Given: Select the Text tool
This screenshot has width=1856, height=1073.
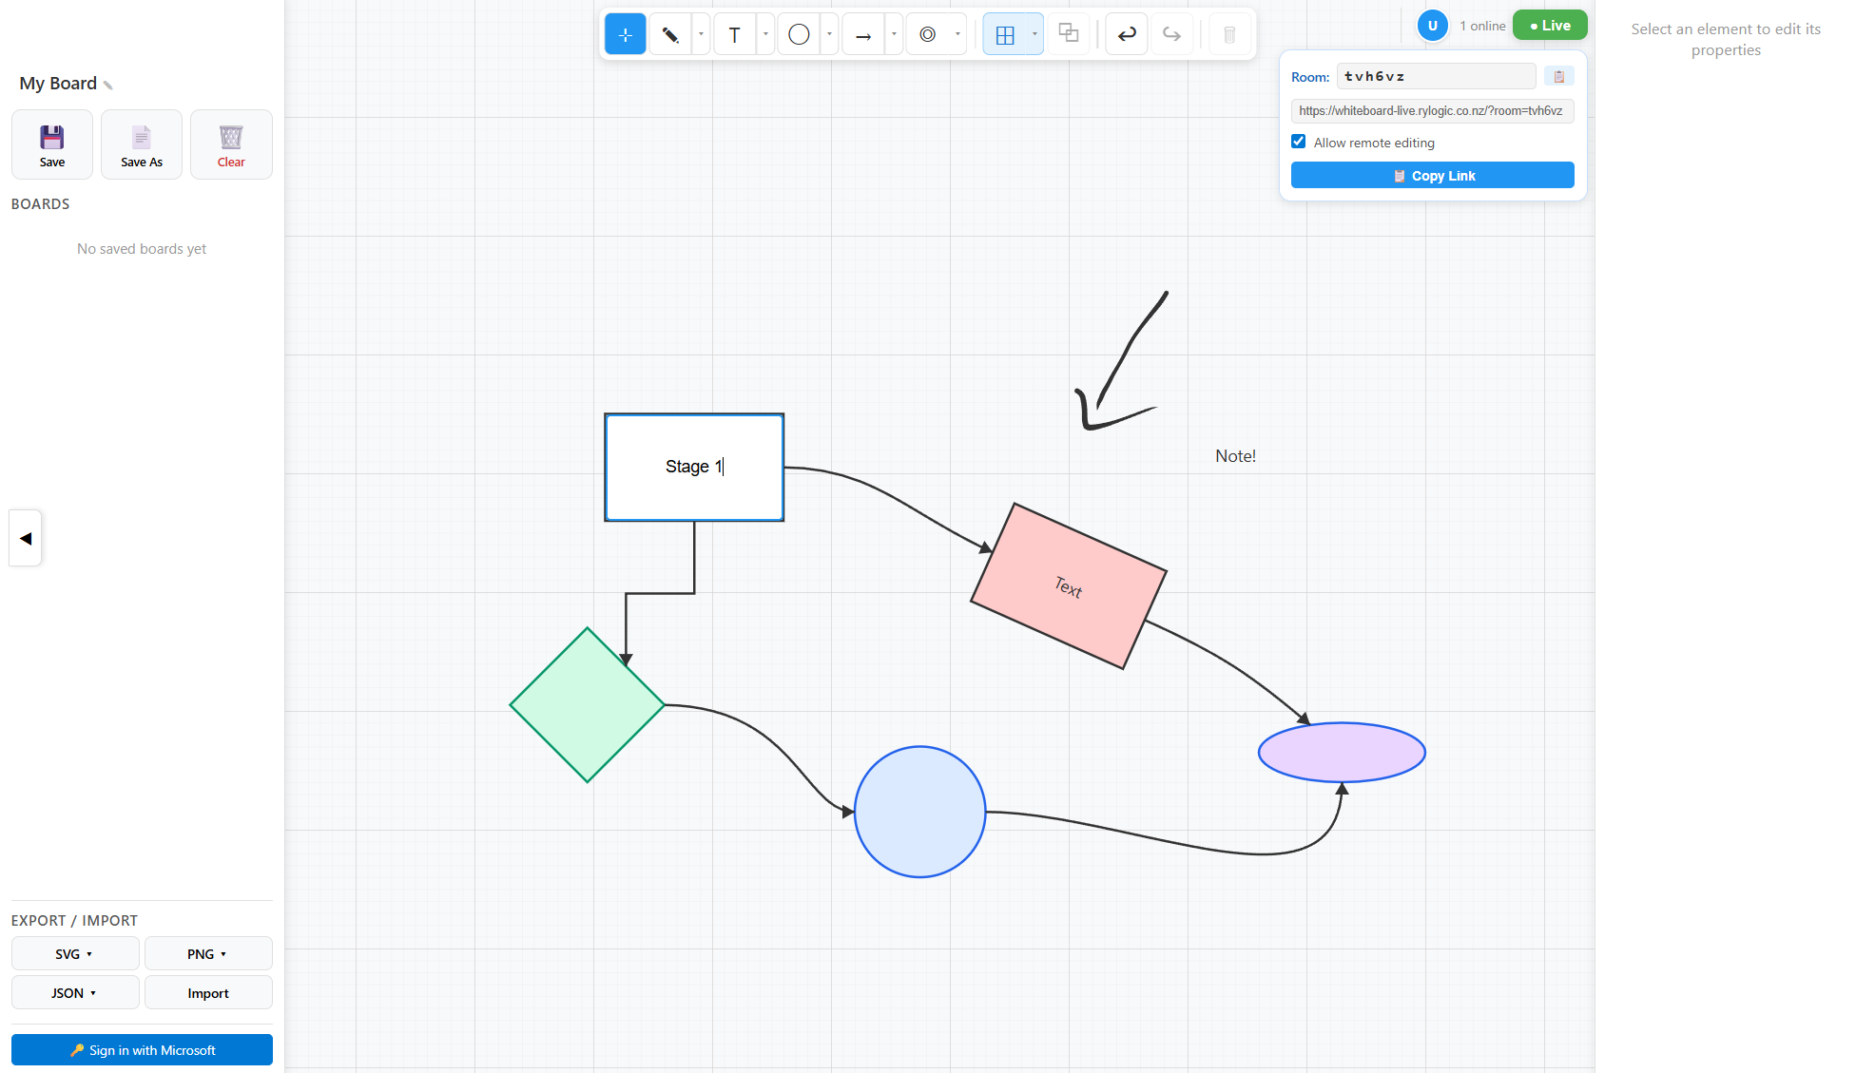Looking at the screenshot, I should 734,33.
